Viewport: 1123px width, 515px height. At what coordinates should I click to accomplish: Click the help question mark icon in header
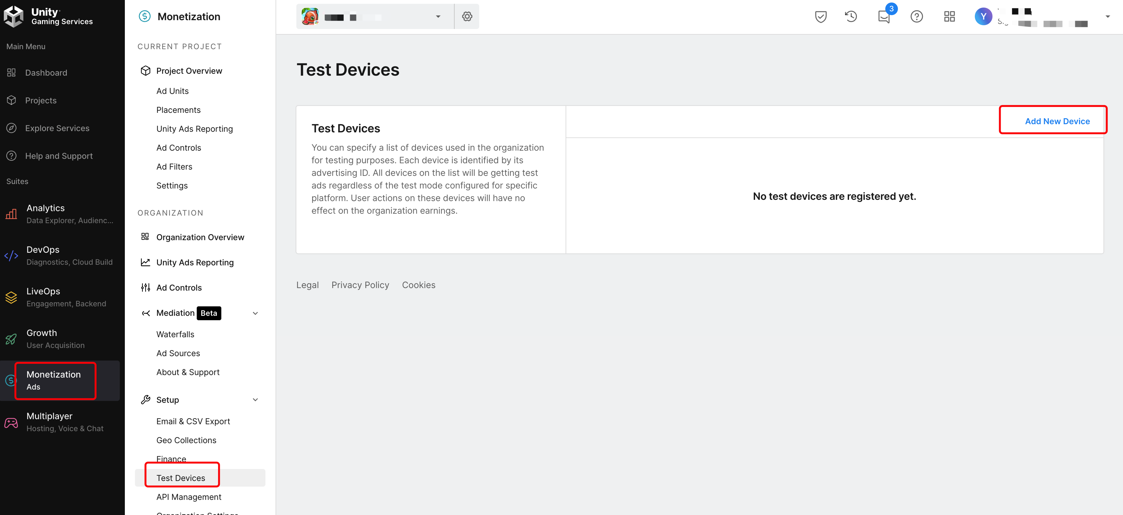pyautogui.click(x=917, y=17)
